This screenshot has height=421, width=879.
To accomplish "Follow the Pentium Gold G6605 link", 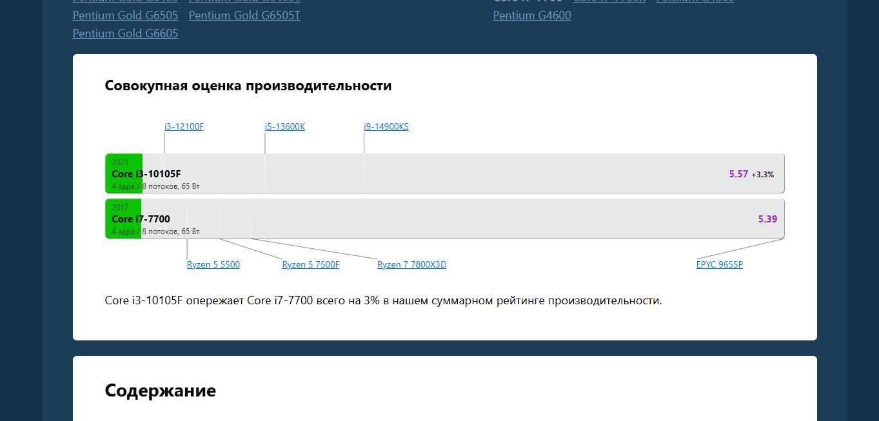I will coord(125,34).
